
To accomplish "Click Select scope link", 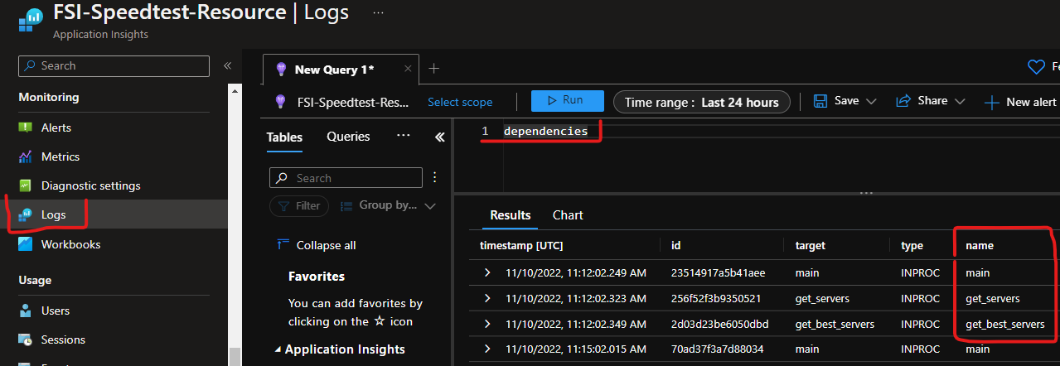I will 460,102.
